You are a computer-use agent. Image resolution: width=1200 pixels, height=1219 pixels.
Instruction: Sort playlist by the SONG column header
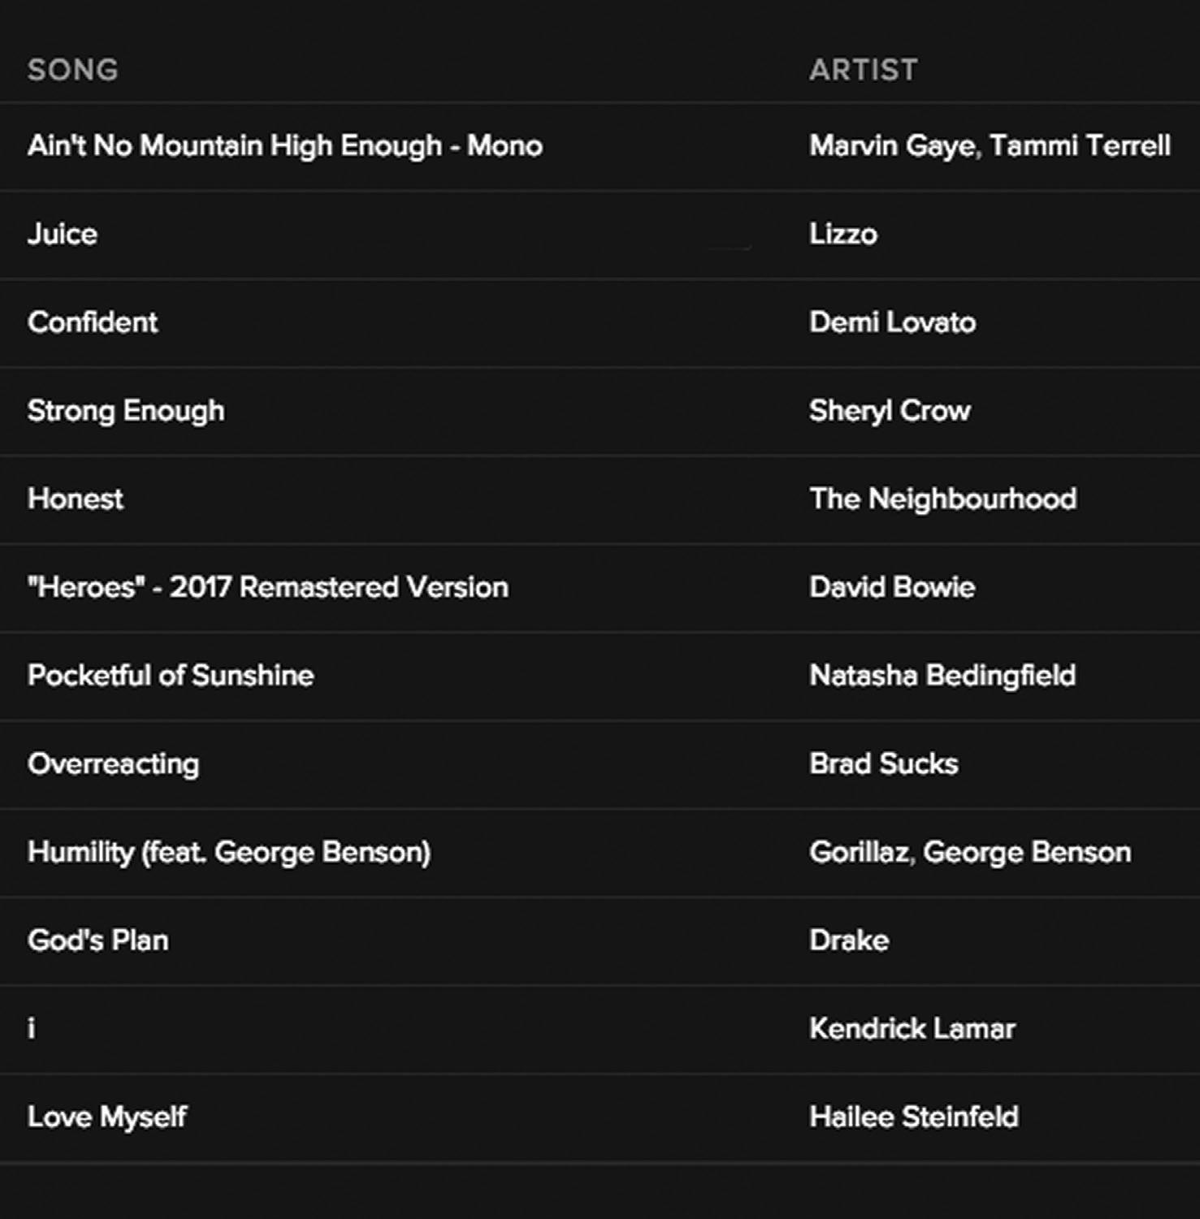tap(73, 70)
